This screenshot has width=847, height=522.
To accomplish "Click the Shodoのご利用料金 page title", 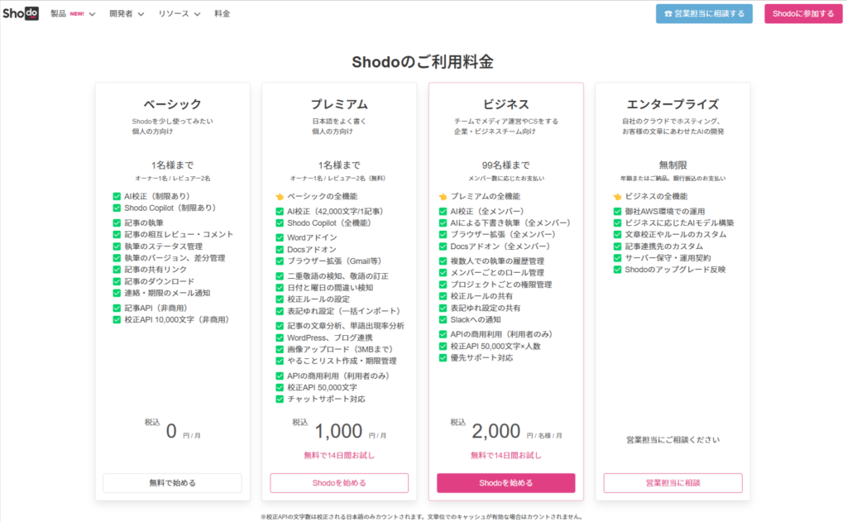I will coord(423,62).
